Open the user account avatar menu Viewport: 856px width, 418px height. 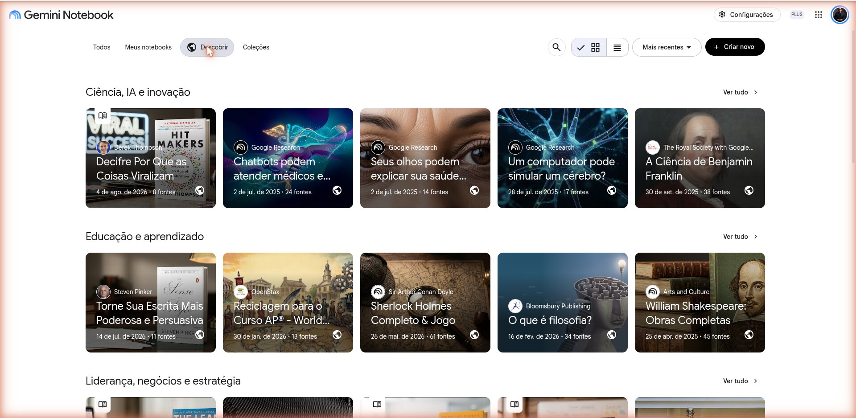[840, 15]
